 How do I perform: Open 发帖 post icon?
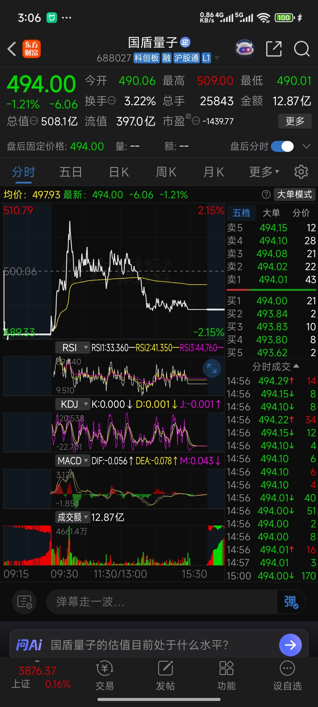(165, 675)
